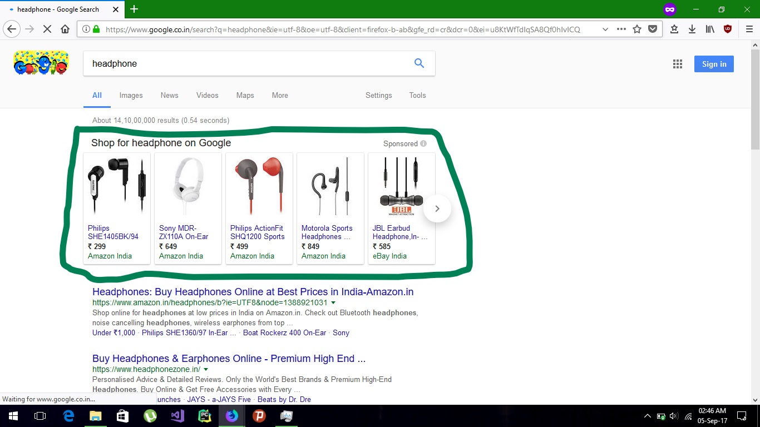Click the uBlock Origin extension icon
The height and width of the screenshot is (427, 760).
click(x=728, y=29)
